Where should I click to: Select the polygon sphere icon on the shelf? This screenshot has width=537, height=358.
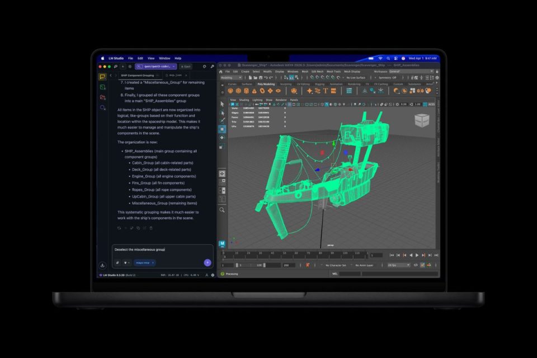point(230,91)
